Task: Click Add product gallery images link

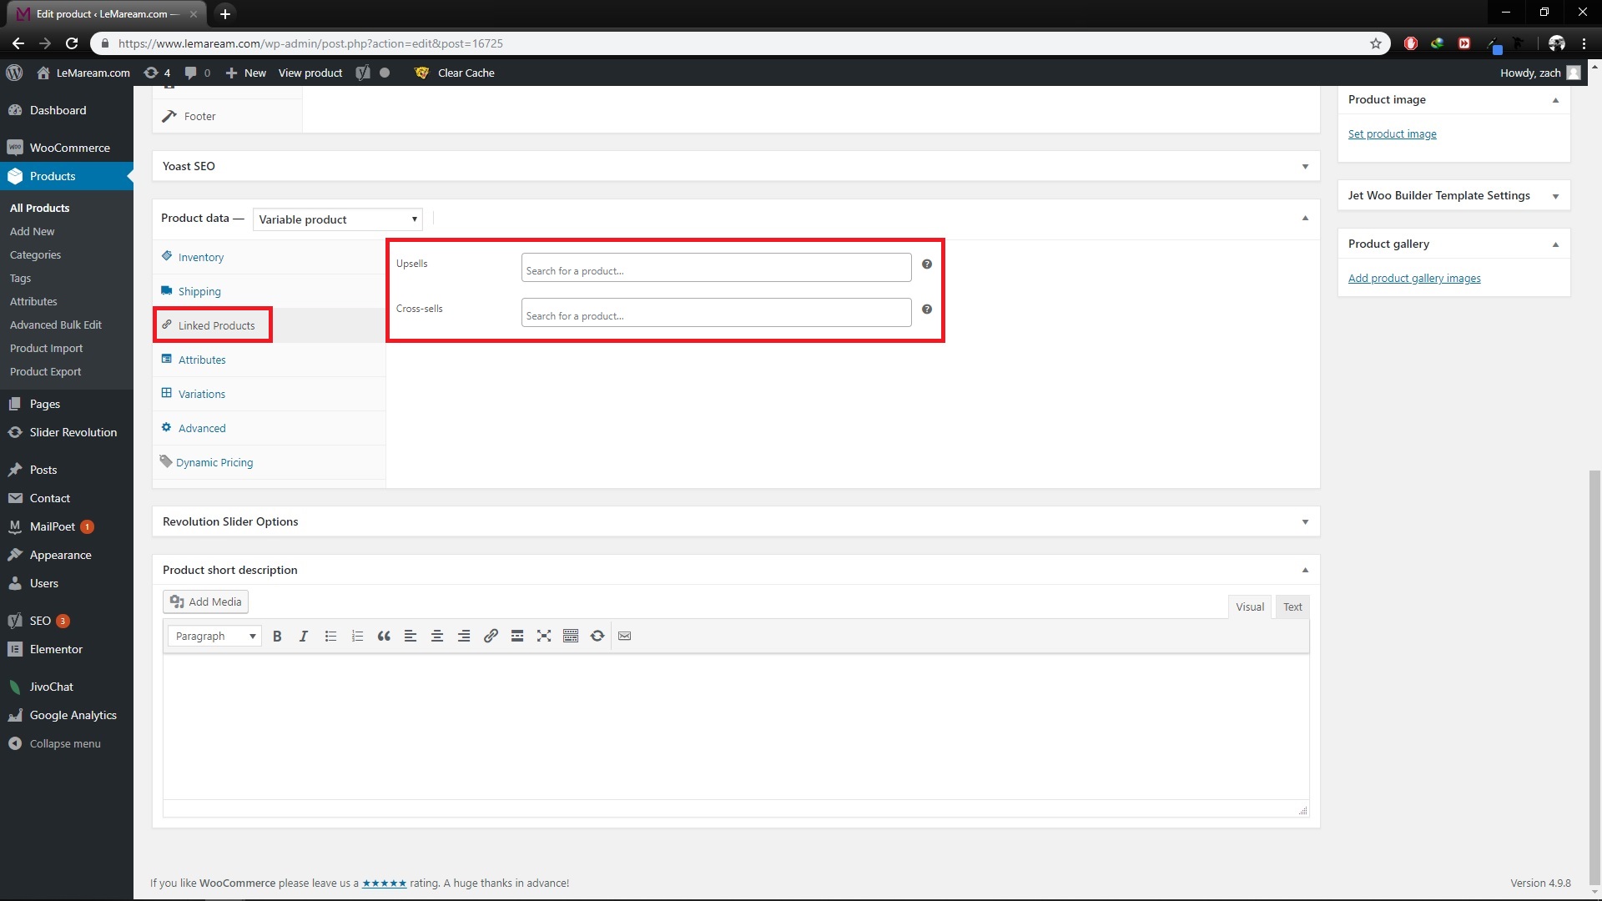Action: [1414, 278]
